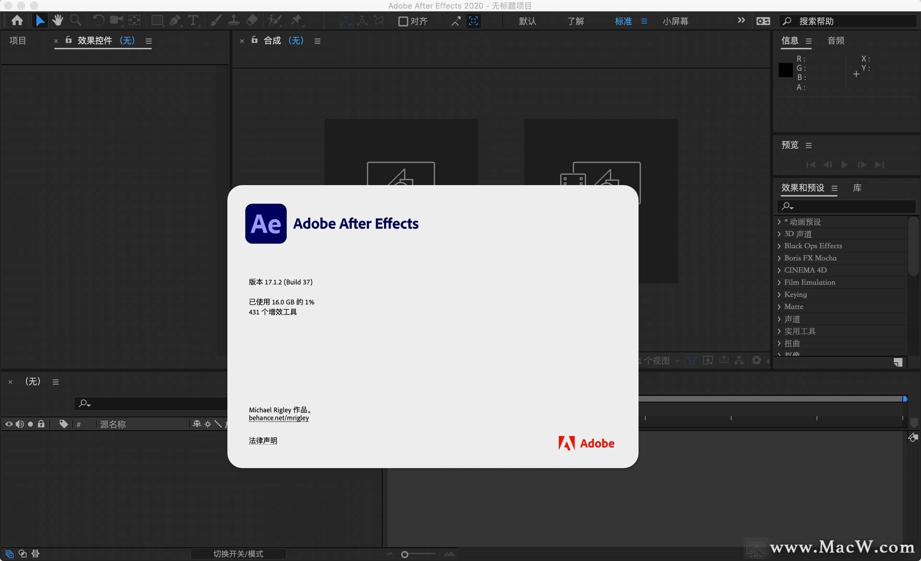
Task: Toggle the composition panel lock icon
Action: [x=255, y=40]
